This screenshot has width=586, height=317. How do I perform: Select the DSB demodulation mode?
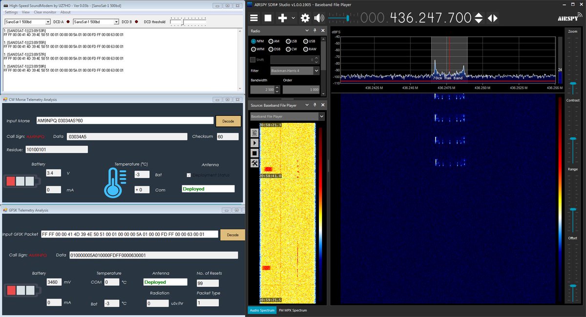pos(274,49)
